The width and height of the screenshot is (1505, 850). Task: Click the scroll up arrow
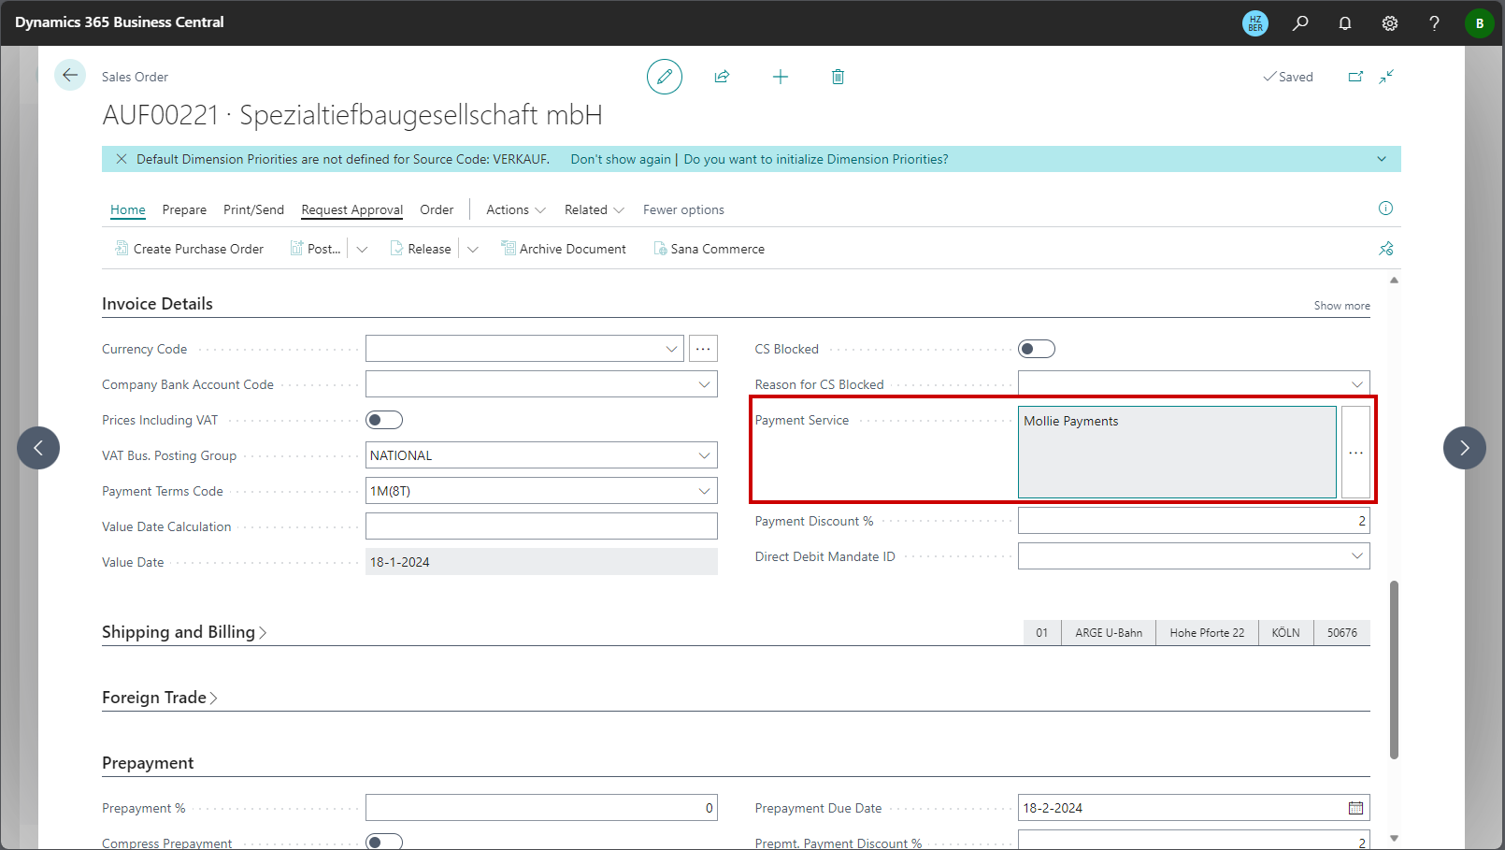pyautogui.click(x=1394, y=280)
